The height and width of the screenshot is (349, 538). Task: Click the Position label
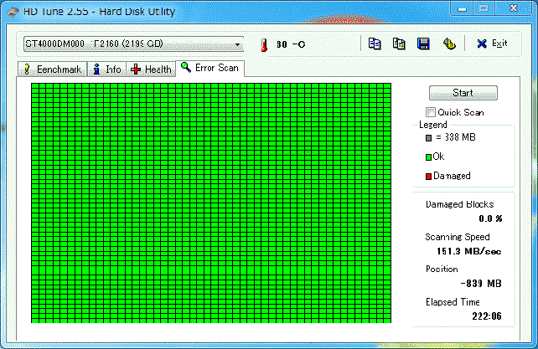tap(442, 269)
